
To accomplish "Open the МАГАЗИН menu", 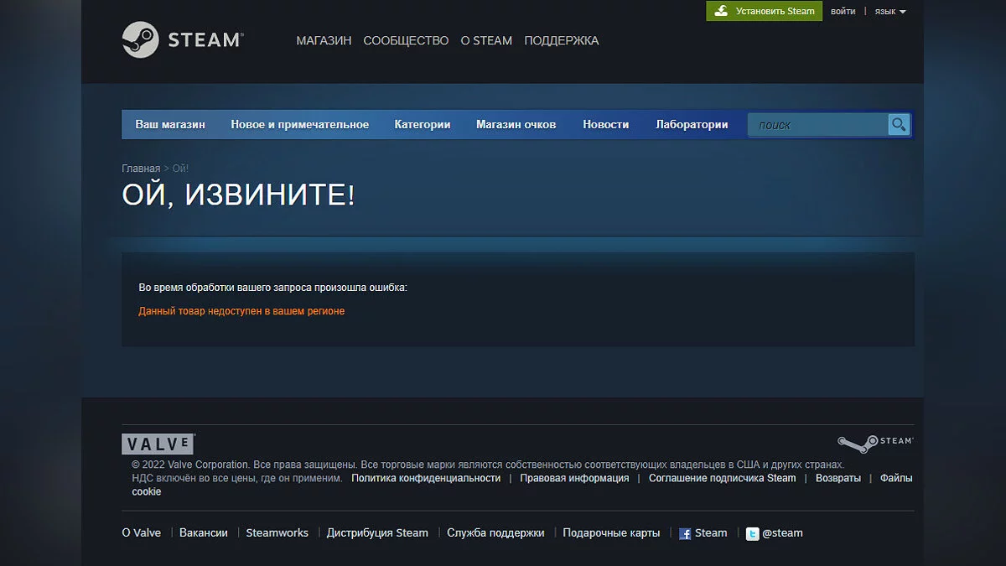I will point(324,40).
